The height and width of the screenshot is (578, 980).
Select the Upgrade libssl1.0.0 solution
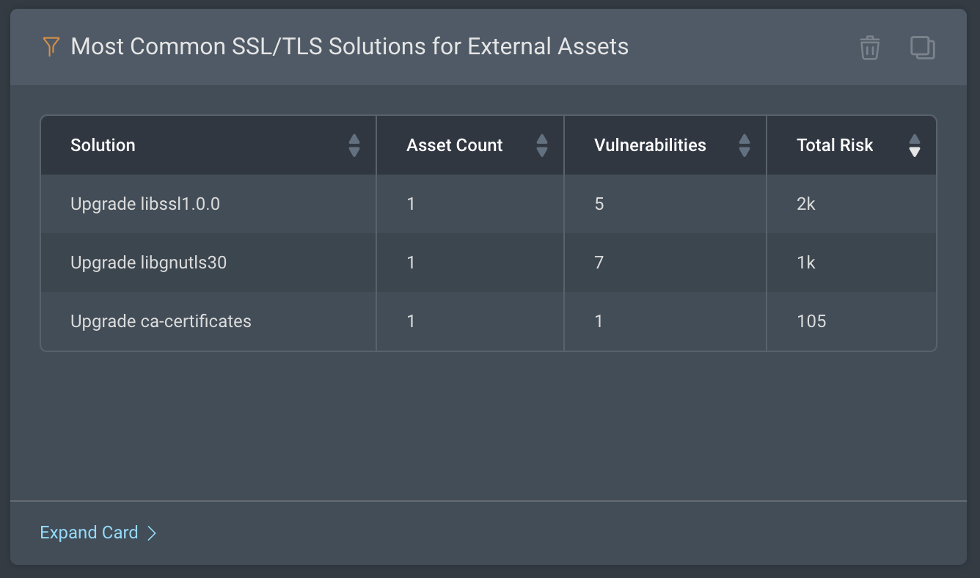coord(145,204)
